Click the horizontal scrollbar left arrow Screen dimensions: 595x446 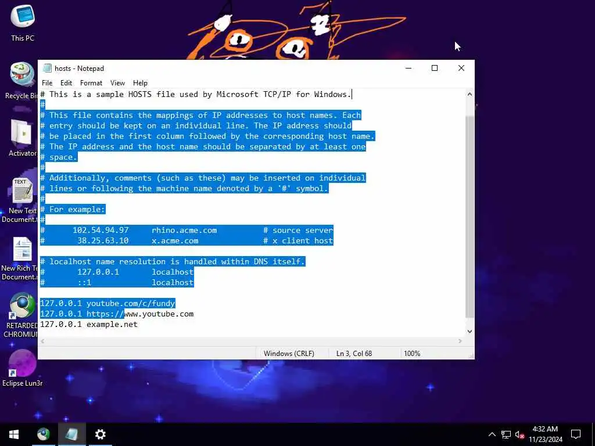42,341
